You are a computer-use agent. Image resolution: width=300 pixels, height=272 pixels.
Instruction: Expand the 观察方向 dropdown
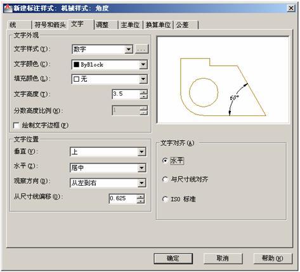coord(141,183)
